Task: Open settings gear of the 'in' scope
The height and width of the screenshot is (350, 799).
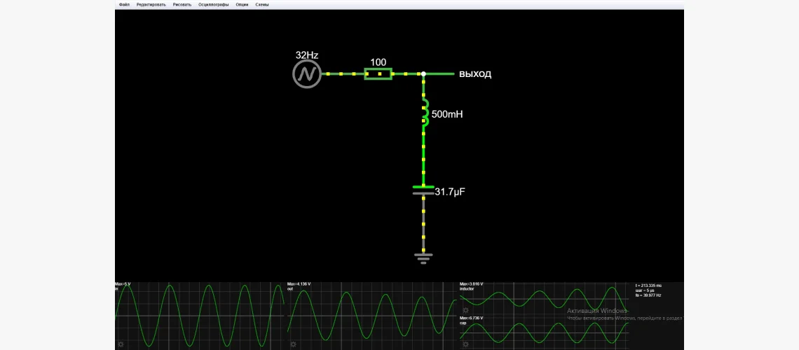Action: [x=121, y=344]
